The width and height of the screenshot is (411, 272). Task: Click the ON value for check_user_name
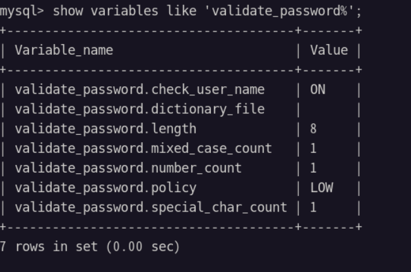(x=318, y=89)
